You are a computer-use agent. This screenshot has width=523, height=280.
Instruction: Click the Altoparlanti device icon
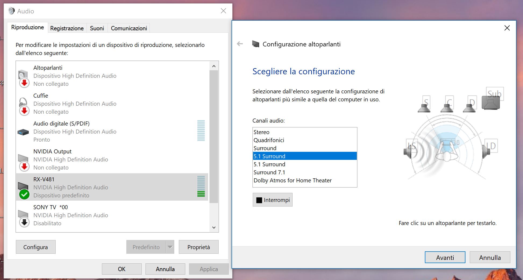pyautogui.click(x=24, y=78)
